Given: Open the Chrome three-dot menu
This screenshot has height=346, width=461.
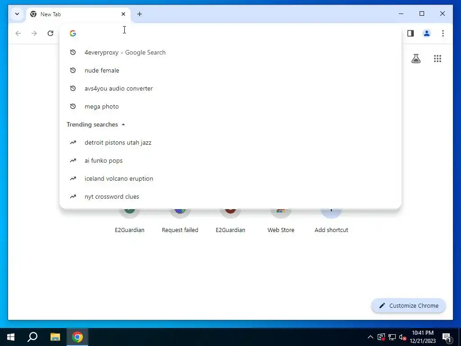Looking at the screenshot, I should point(443,33).
